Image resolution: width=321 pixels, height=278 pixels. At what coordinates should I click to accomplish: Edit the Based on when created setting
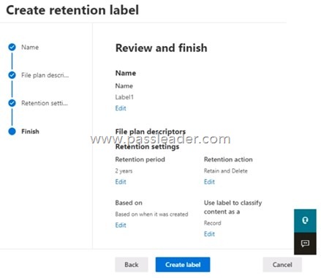pyautogui.click(x=121, y=225)
